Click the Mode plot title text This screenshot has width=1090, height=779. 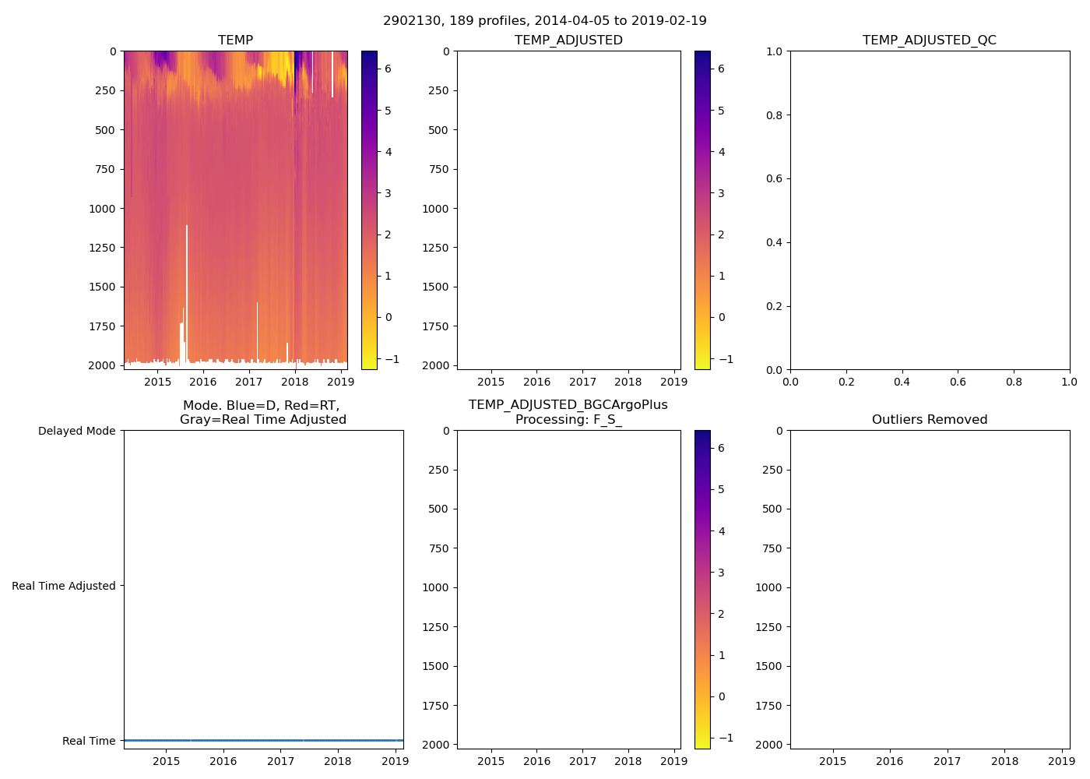(262, 413)
